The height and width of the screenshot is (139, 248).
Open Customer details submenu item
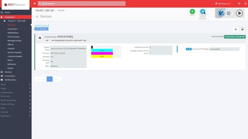pyautogui.click(x=15, y=56)
